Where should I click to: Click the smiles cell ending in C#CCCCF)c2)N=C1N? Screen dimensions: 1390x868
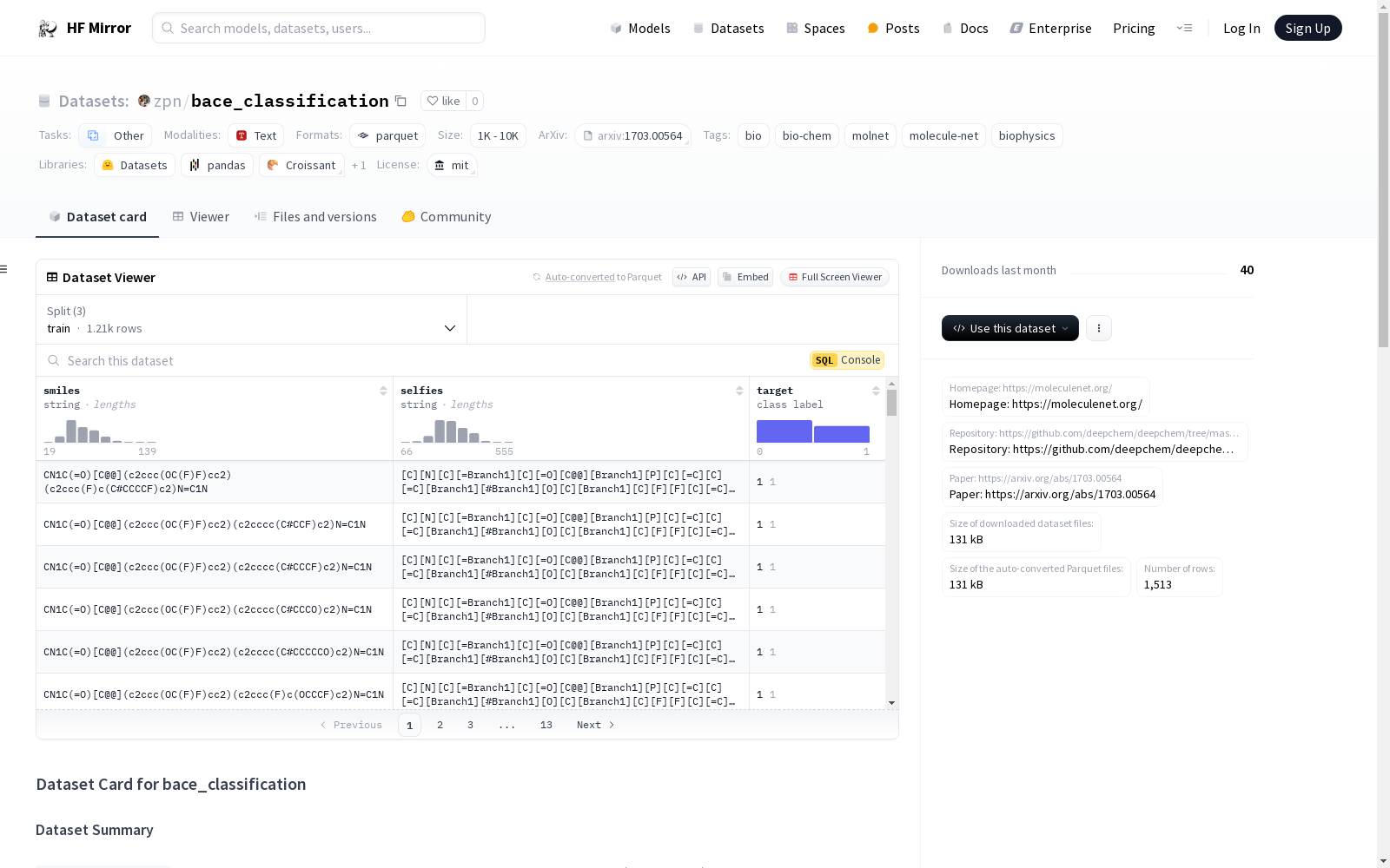(215, 482)
